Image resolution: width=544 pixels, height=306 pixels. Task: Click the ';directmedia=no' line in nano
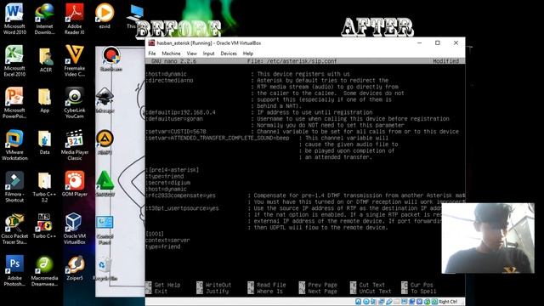point(169,80)
